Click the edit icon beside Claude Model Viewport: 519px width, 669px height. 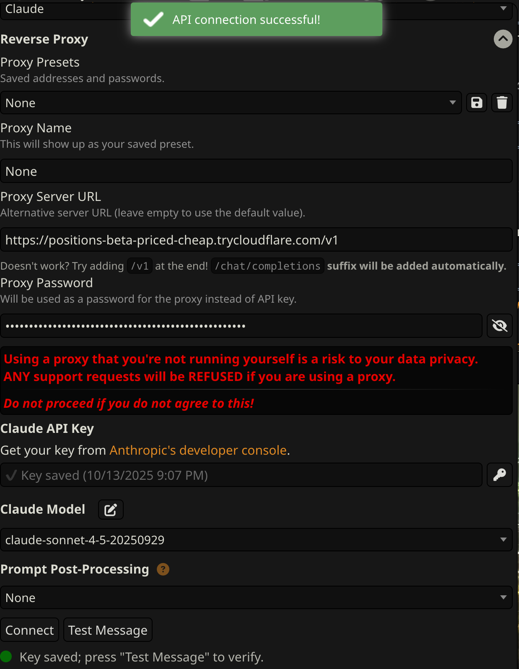click(x=111, y=509)
